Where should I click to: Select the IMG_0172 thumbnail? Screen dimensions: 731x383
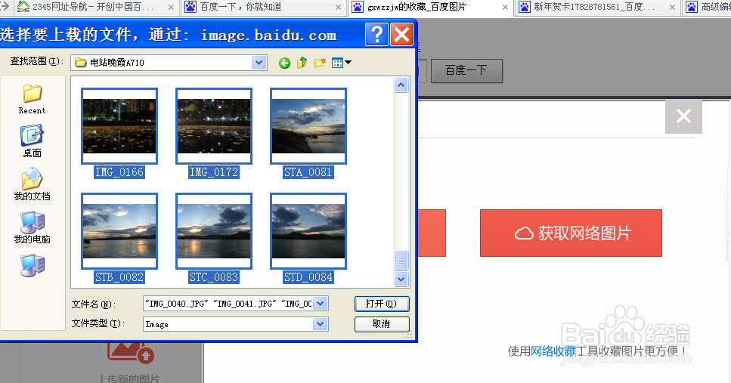[x=214, y=126]
